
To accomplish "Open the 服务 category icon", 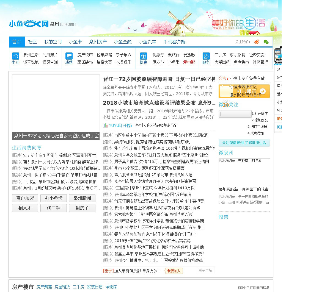I will [206, 56].
